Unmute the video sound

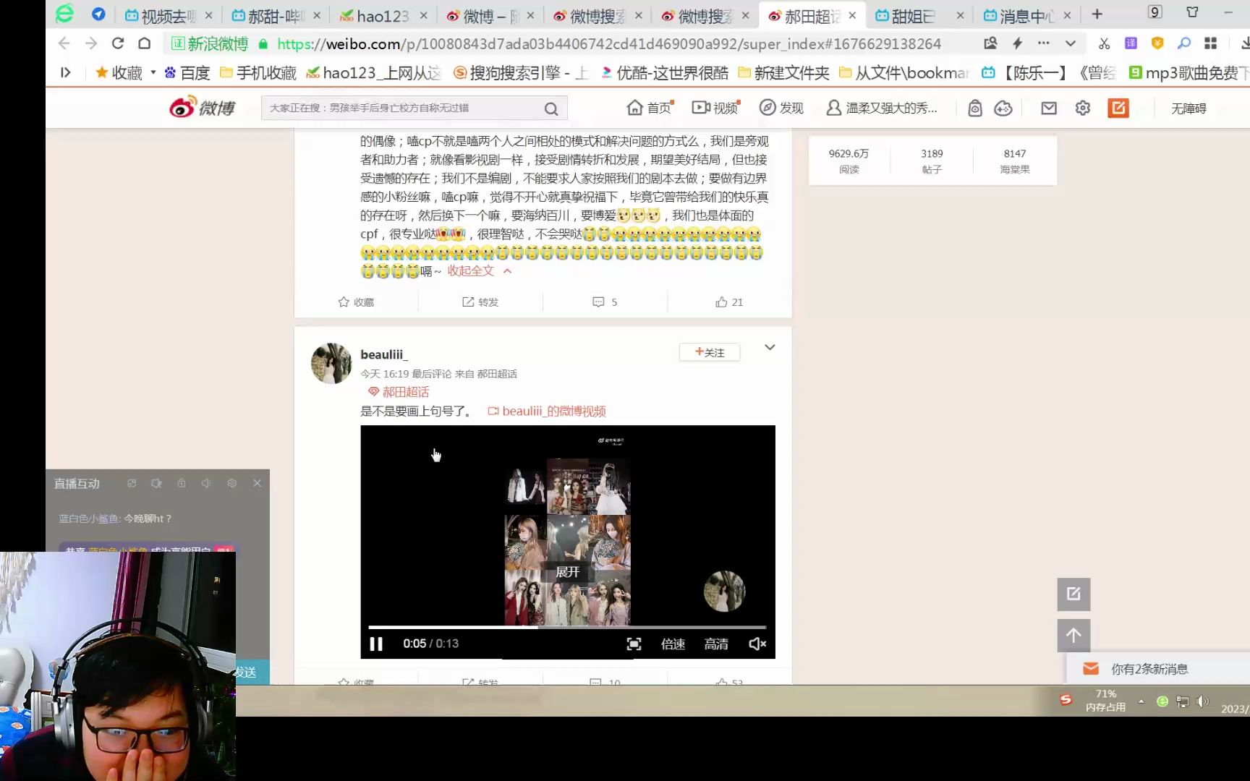pos(757,644)
